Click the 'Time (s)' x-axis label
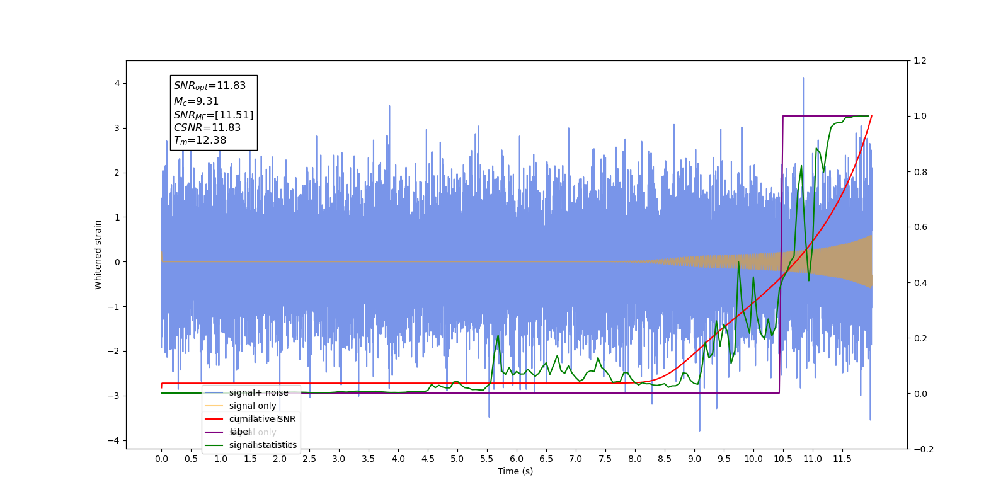This screenshot has width=1008, height=504. (x=515, y=471)
